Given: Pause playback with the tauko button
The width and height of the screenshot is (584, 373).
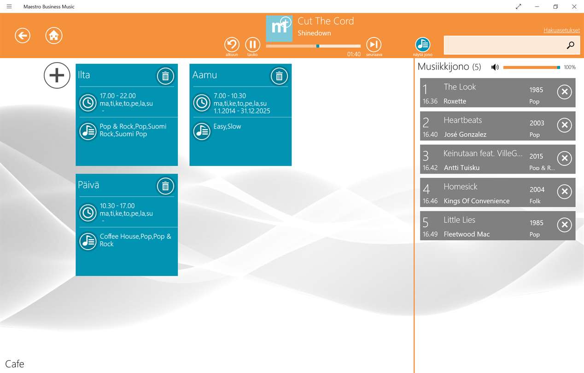Looking at the screenshot, I should click(x=252, y=45).
